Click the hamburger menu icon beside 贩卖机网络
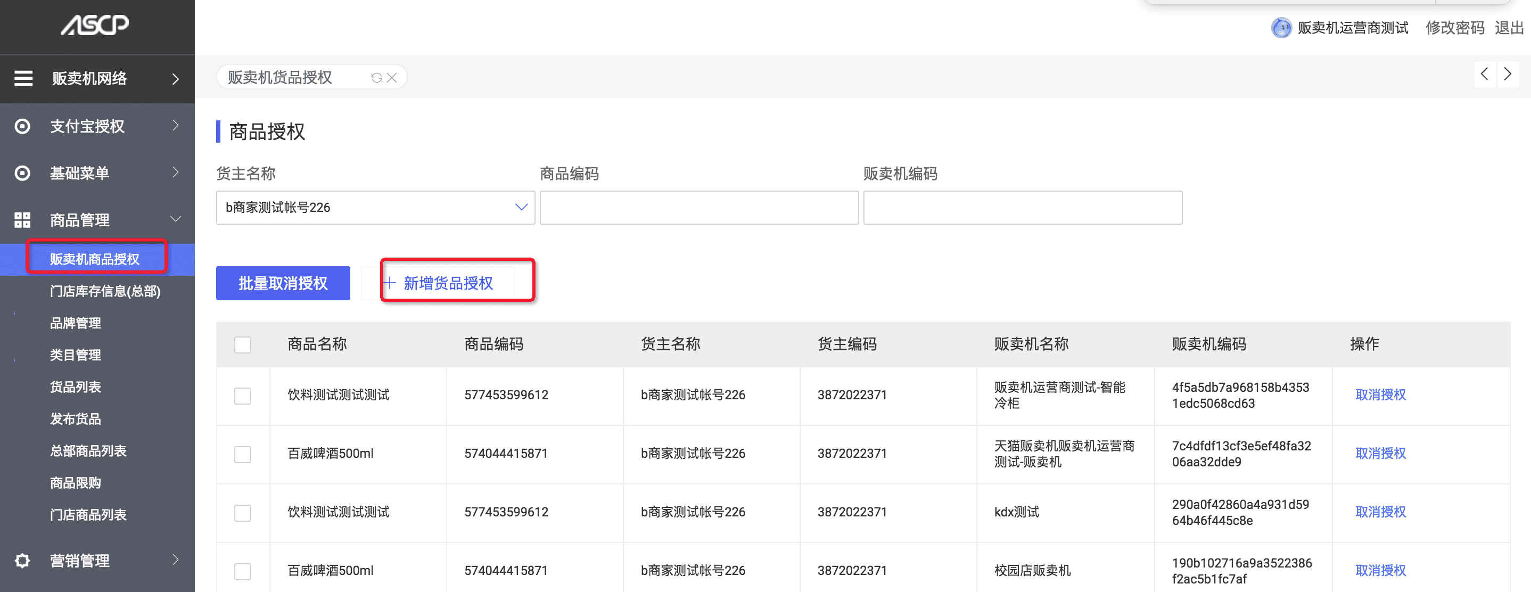The image size is (1531, 592). click(24, 78)
